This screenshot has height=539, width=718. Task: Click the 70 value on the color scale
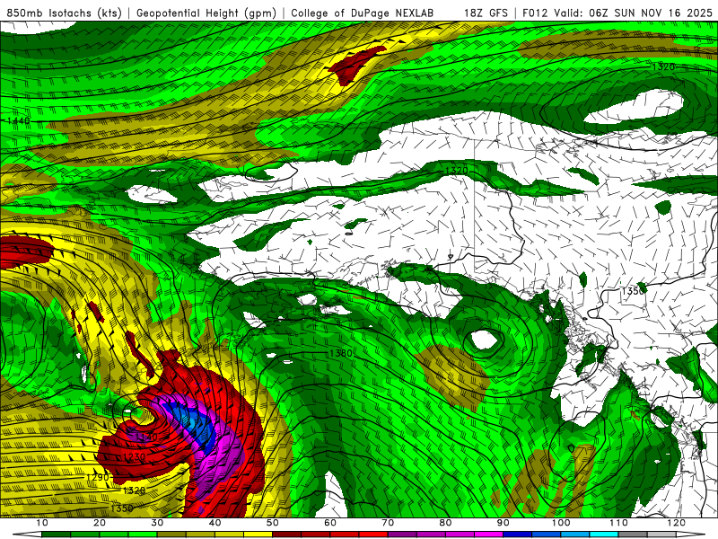[388, 523]
